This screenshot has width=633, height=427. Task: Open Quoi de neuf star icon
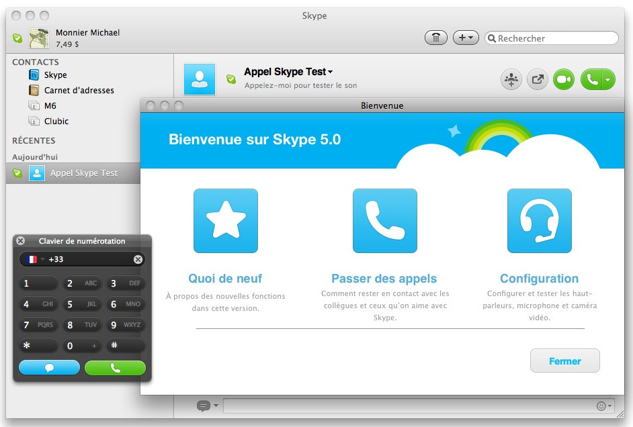[x=226, y=221]
